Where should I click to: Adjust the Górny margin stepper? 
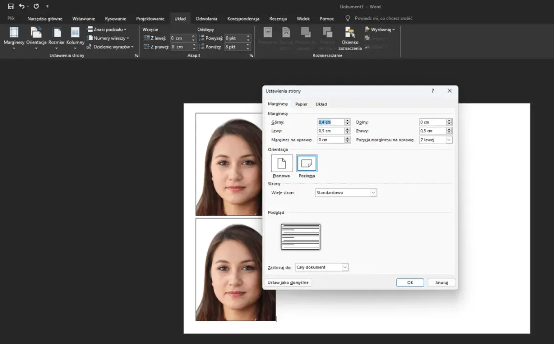[347, 122]
